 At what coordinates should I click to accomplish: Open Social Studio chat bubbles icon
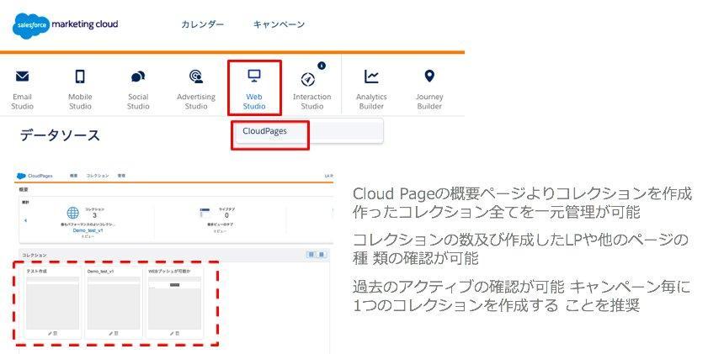point(138,77)
